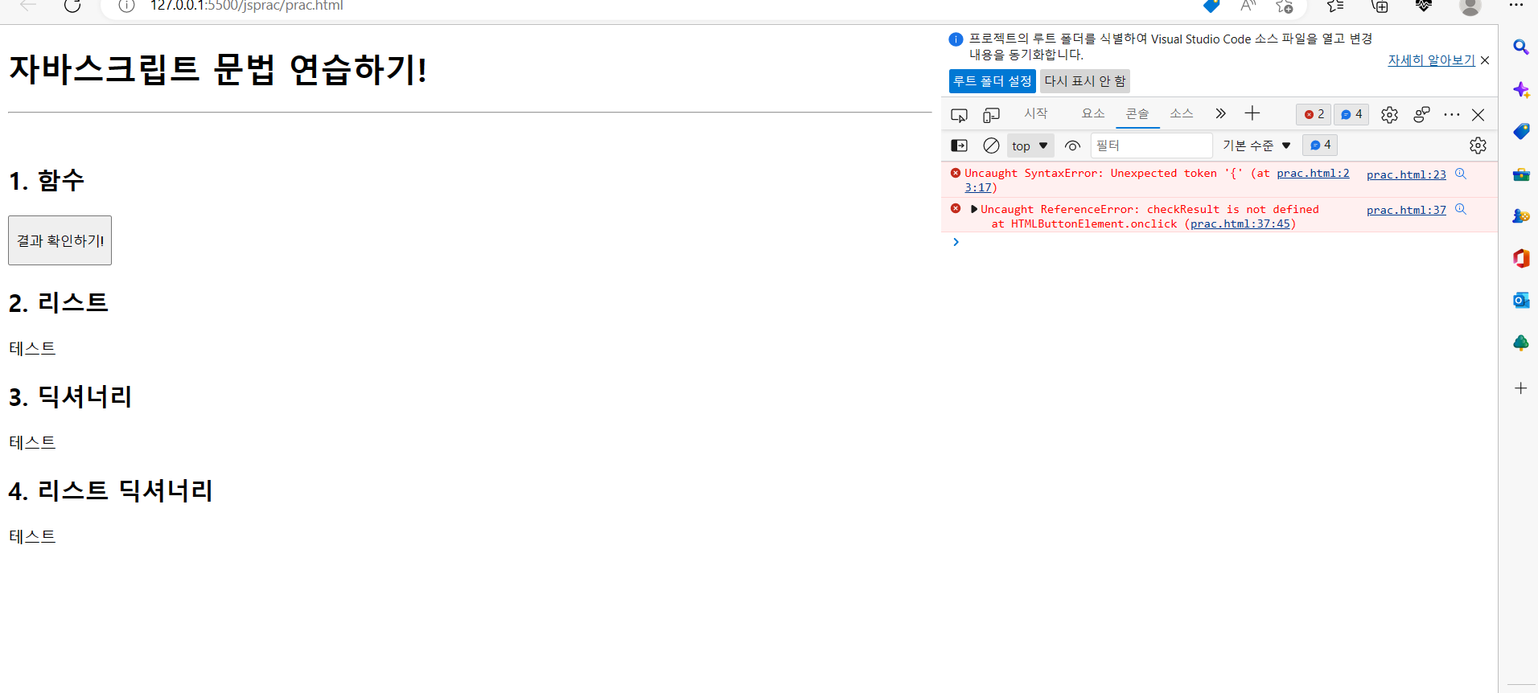Open Copilot sparkle icon in sidebar
Screen dimensions: 1538x693
click(1520, 90)
